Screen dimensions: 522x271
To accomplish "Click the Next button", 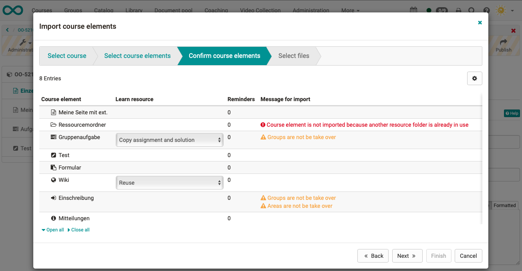I will click(x=407, y=256).
